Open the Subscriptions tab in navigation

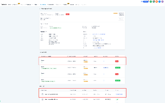(43, 5)
